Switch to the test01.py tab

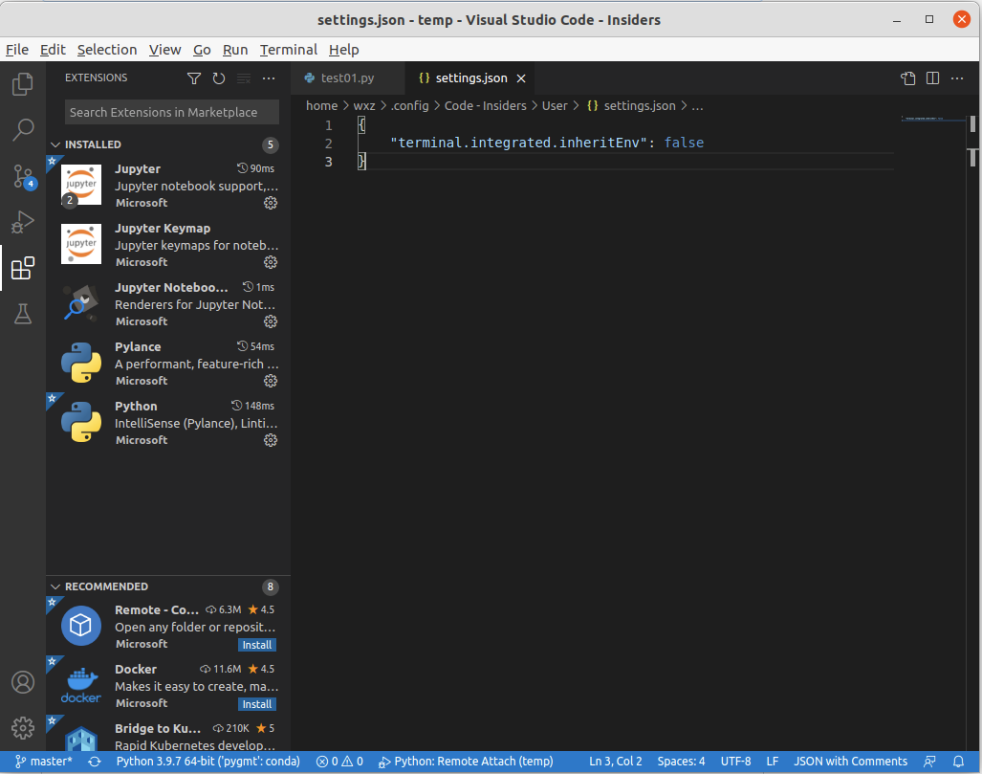point(347,77)
